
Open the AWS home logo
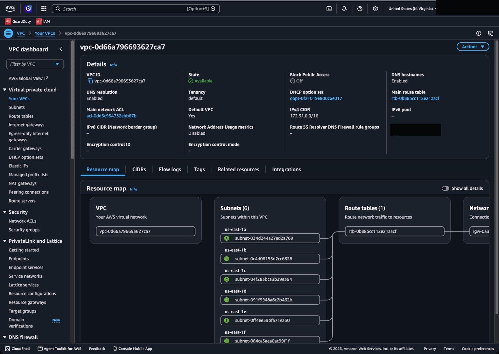pyautogui.click(x=10, y=9)
